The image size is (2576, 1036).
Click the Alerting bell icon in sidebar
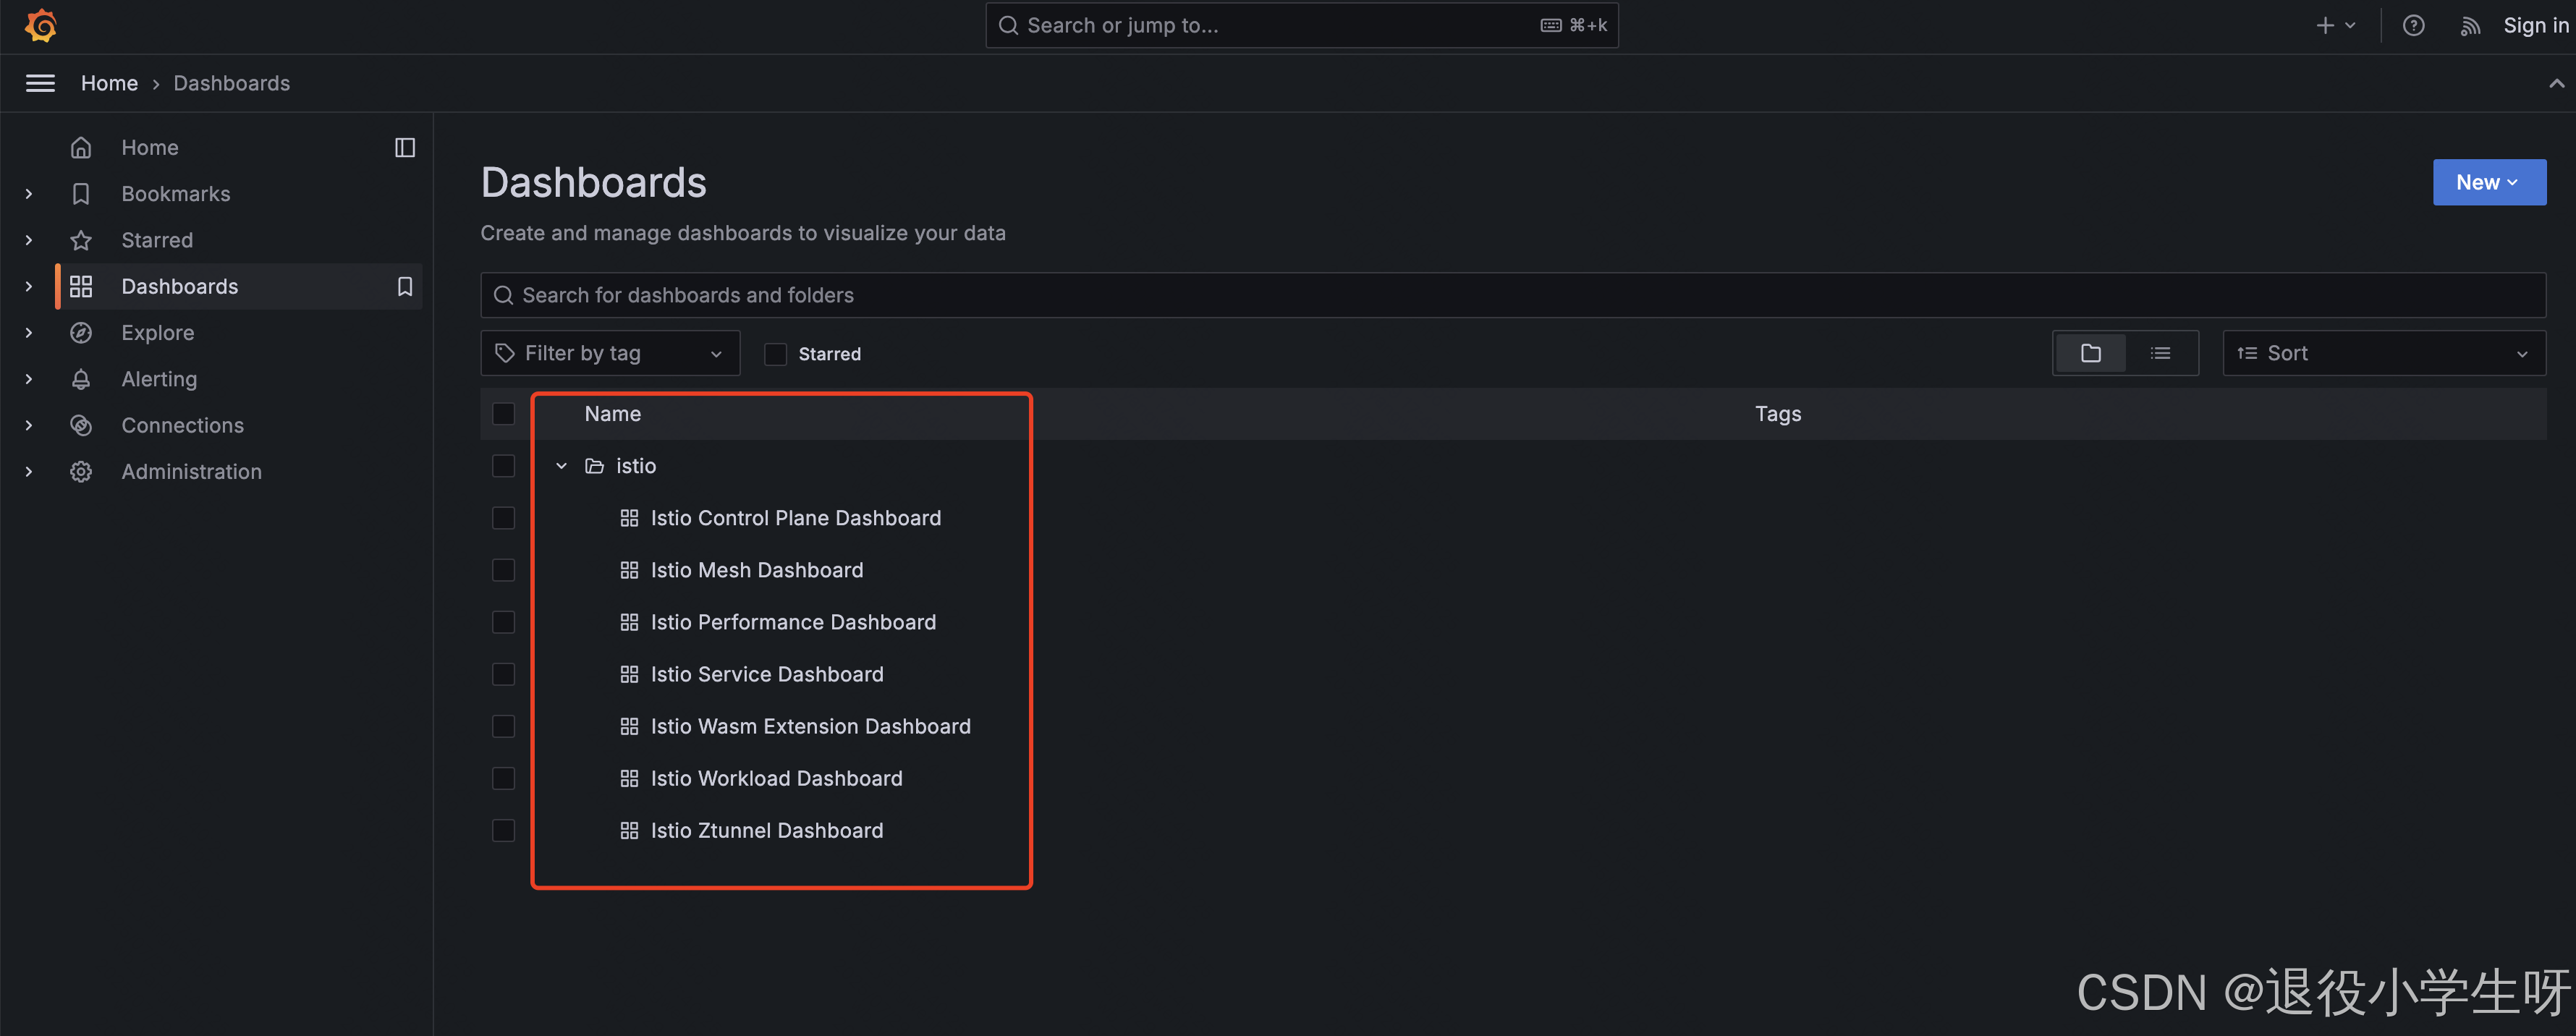81,379
